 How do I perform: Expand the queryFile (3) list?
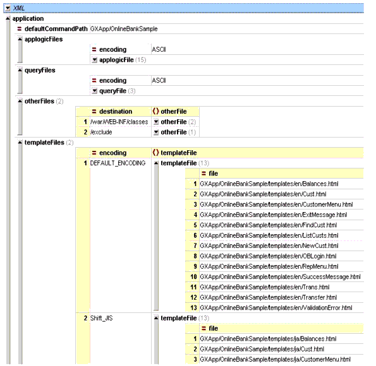click(x=95, y=91)
